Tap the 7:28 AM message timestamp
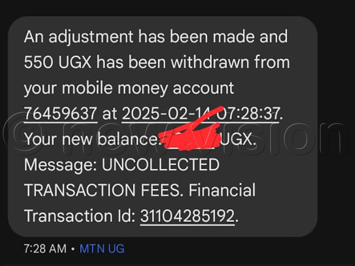Screen dimensions: 355x266 pyautogui.click(x=45, y=248)
